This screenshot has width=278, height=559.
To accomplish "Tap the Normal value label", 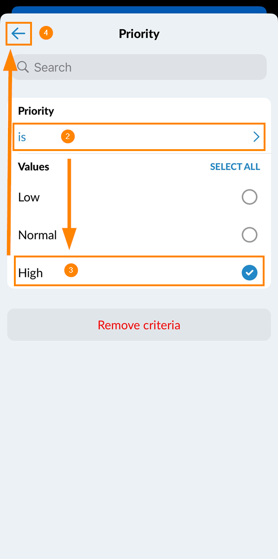I will point(38,235).
